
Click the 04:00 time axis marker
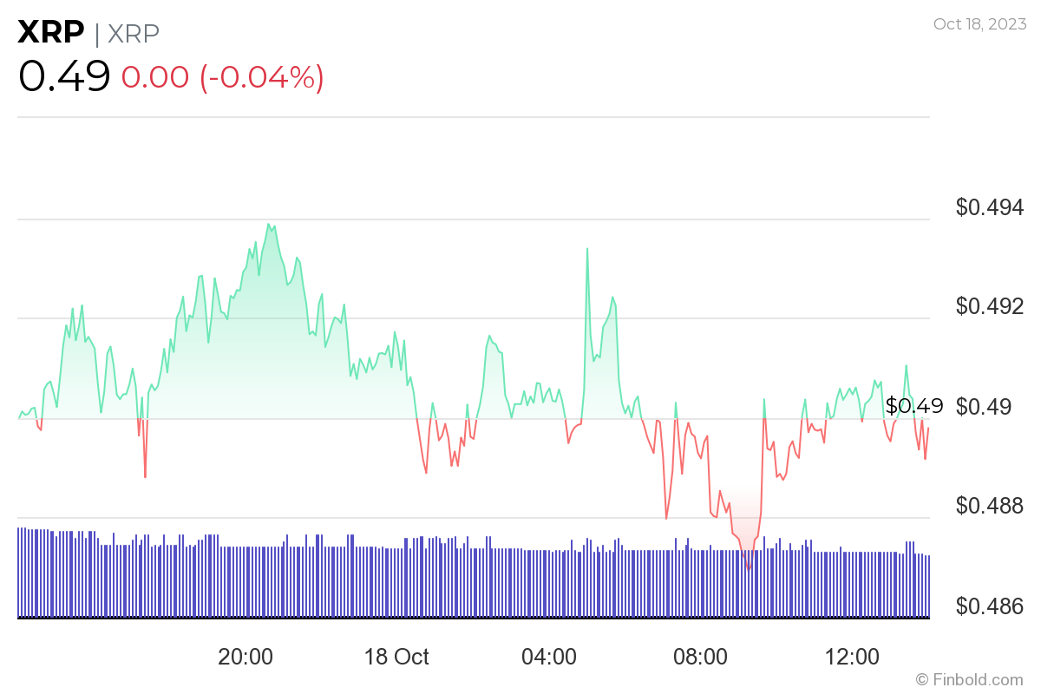[549, 657]
